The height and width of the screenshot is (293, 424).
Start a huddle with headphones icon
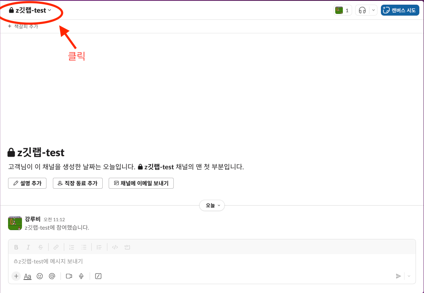tap(362, 11)
